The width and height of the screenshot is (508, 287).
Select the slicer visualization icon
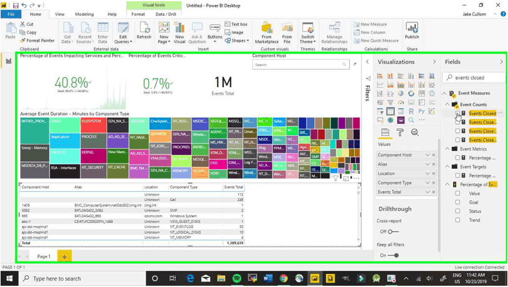[380, 111]
